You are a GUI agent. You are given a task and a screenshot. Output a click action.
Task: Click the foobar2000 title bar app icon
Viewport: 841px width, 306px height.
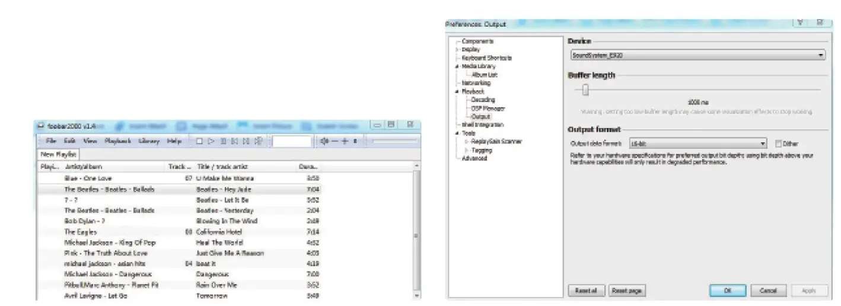pos(40,125)
